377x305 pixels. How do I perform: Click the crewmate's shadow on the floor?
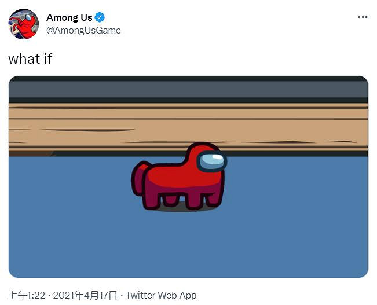[x=183, y=207]
